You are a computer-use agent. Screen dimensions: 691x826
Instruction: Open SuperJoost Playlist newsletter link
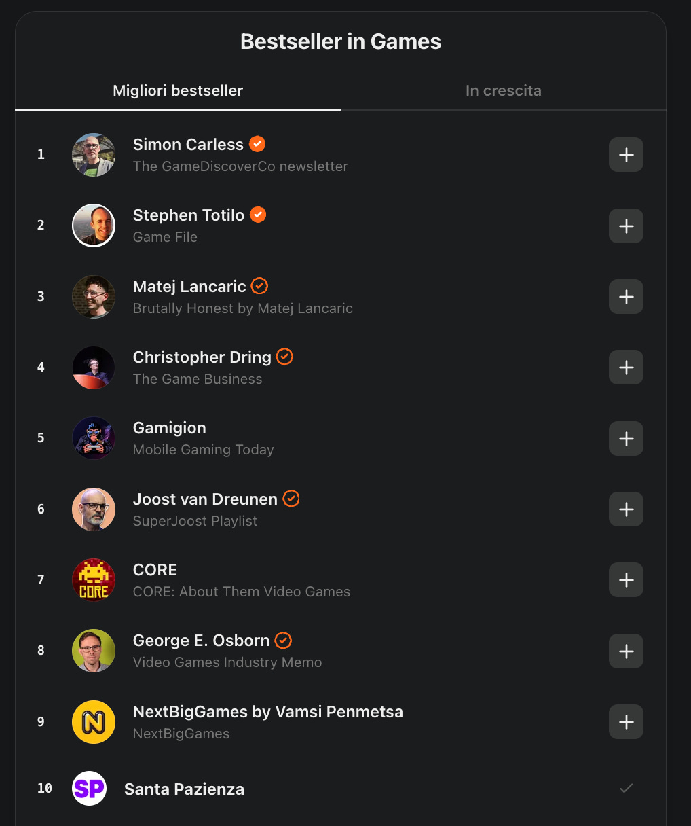click(195, 521)
